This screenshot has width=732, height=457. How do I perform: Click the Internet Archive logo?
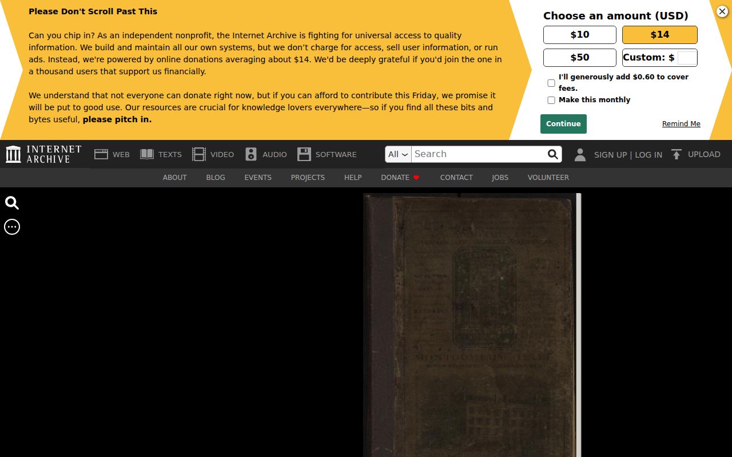click(43, 154)
